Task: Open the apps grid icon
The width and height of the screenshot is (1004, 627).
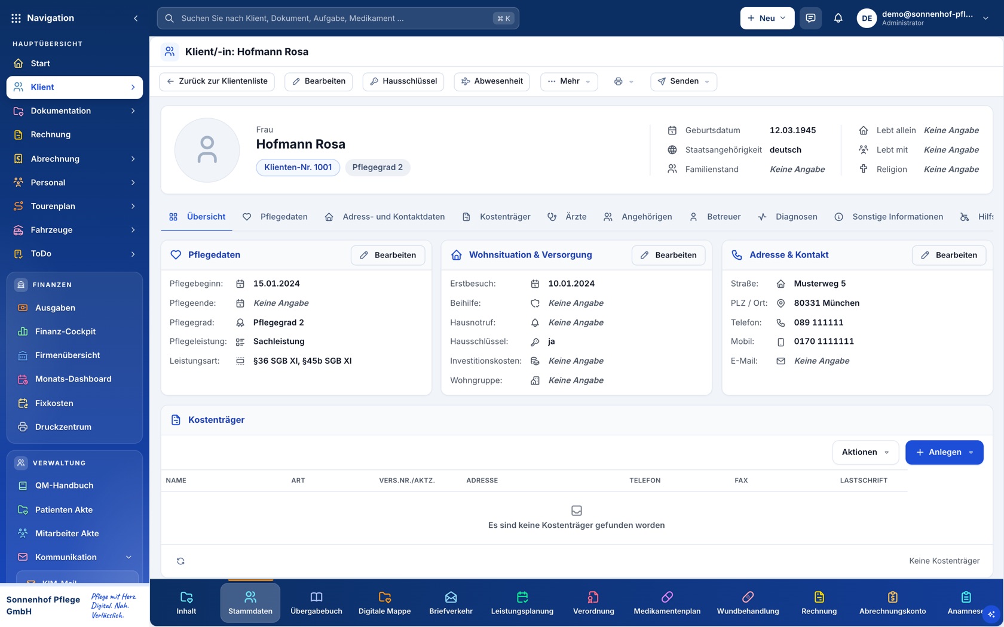Action: (x=16, y=18)
